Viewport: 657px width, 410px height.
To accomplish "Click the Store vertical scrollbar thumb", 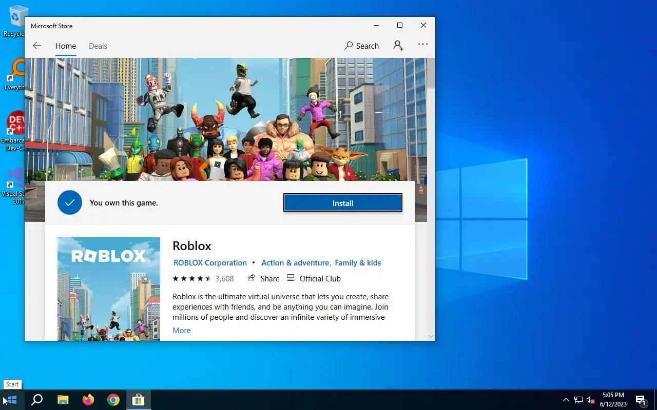I will [431, 73].
